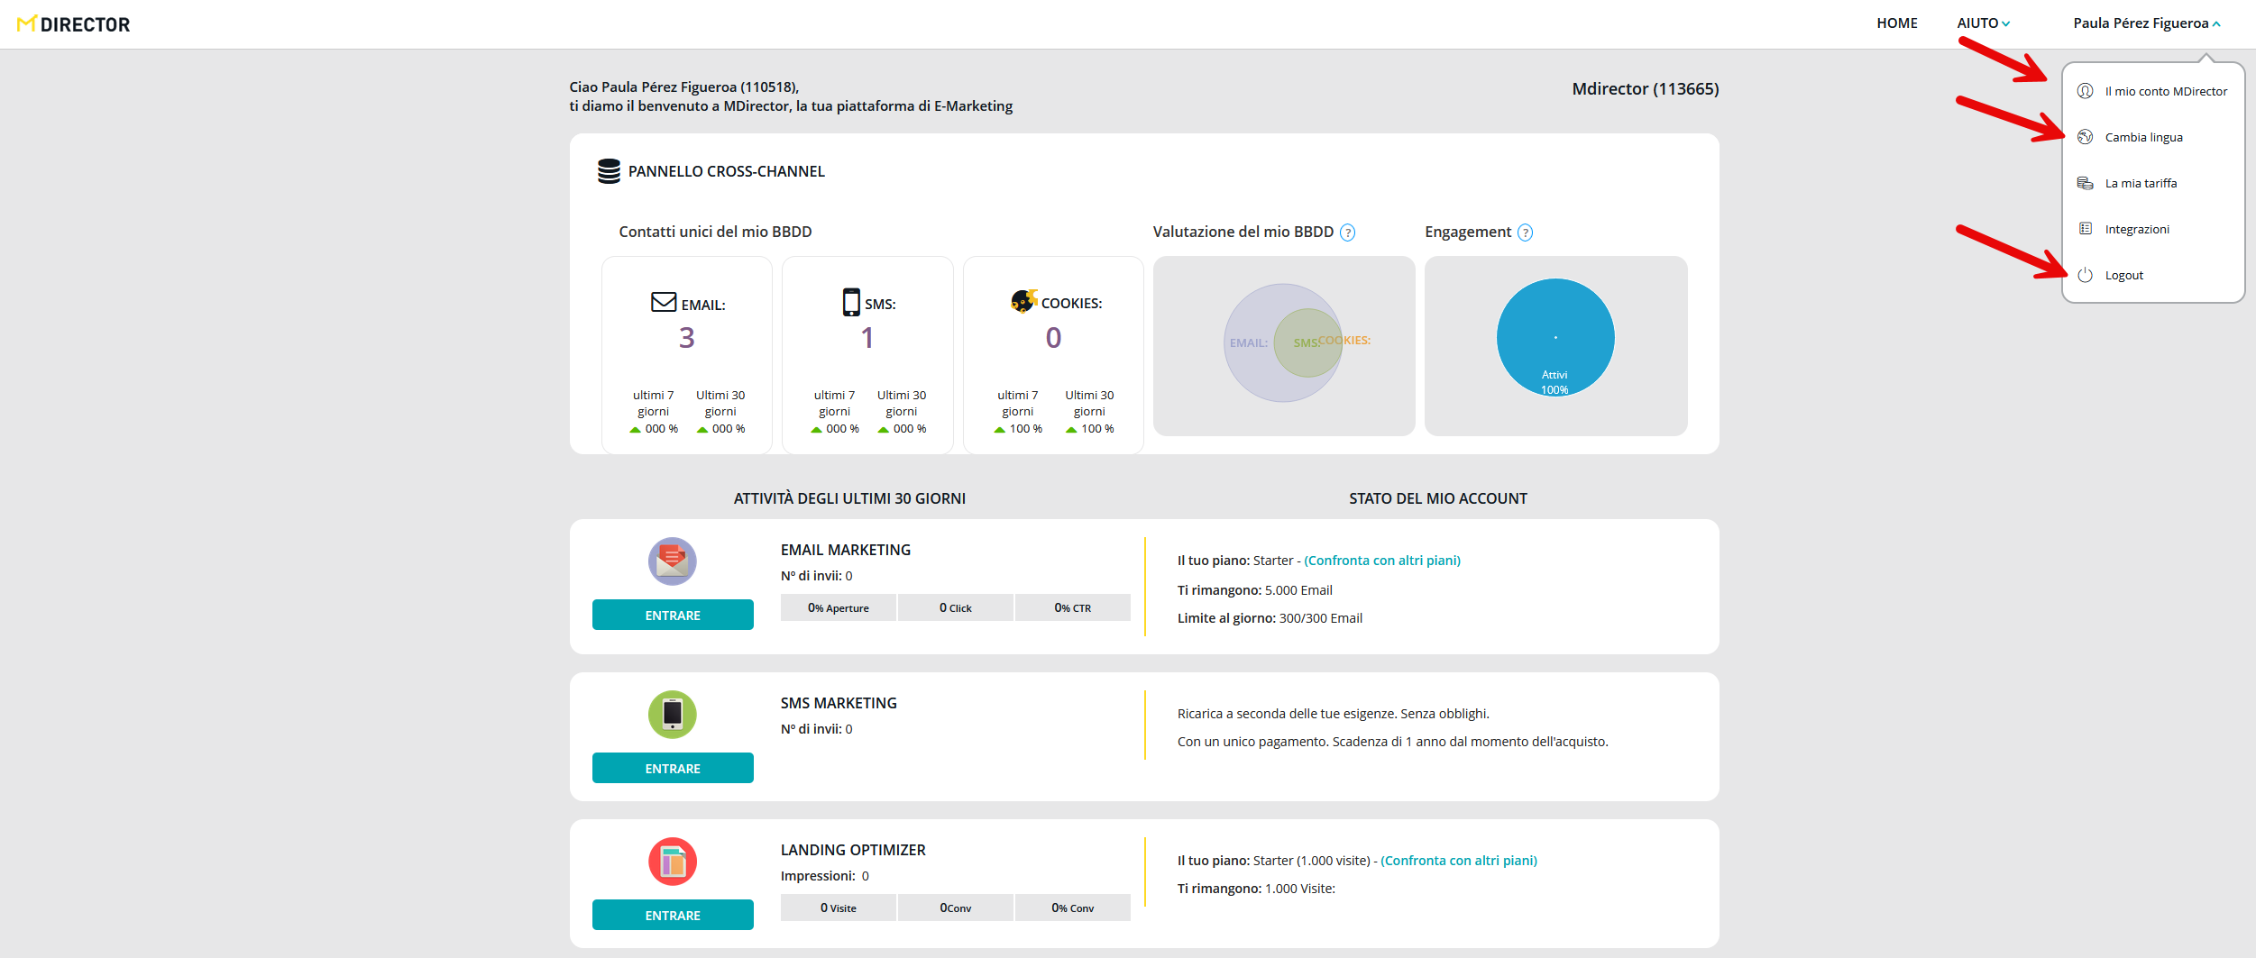2256x958 pixels.
Task: Go to HOME in top navigation
Action: (1896, 23)
